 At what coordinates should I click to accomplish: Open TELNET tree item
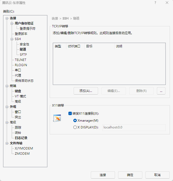[x=21, y=60]
